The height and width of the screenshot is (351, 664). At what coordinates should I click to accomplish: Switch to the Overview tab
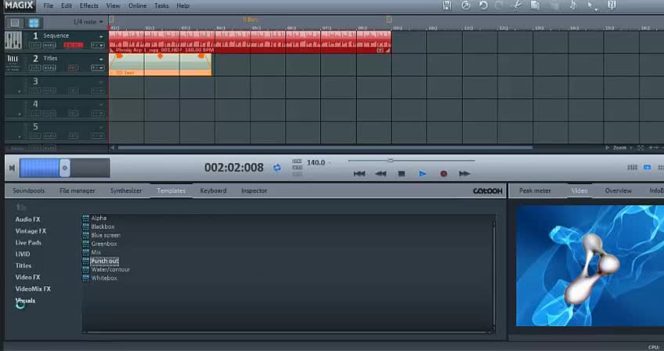coord(619,190)
